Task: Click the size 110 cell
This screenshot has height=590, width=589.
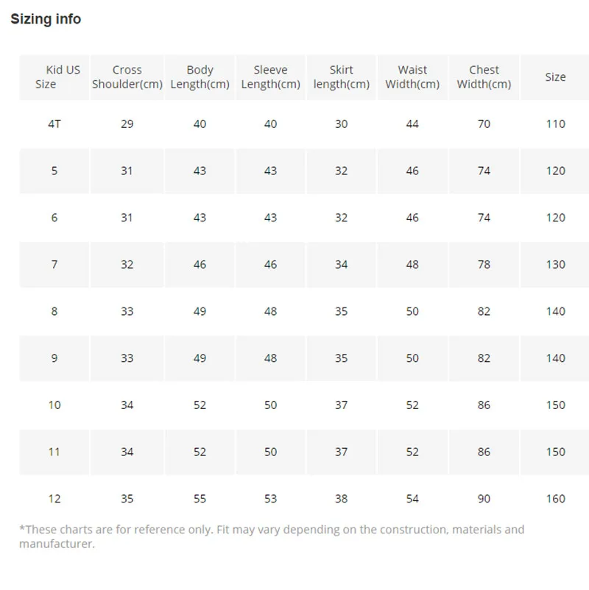Action: point(555,124)
